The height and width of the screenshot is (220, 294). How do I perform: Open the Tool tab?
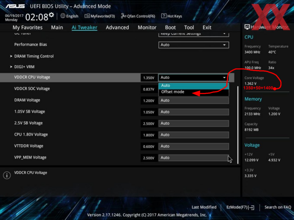(189, 27)
